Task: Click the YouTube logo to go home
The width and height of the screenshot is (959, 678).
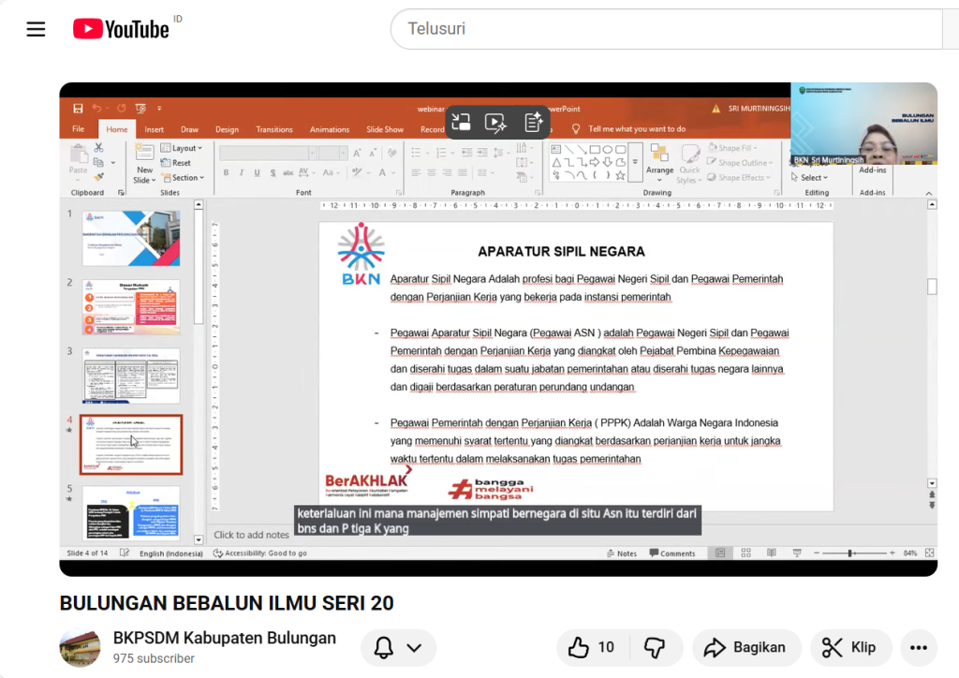Action: (121, 29)
